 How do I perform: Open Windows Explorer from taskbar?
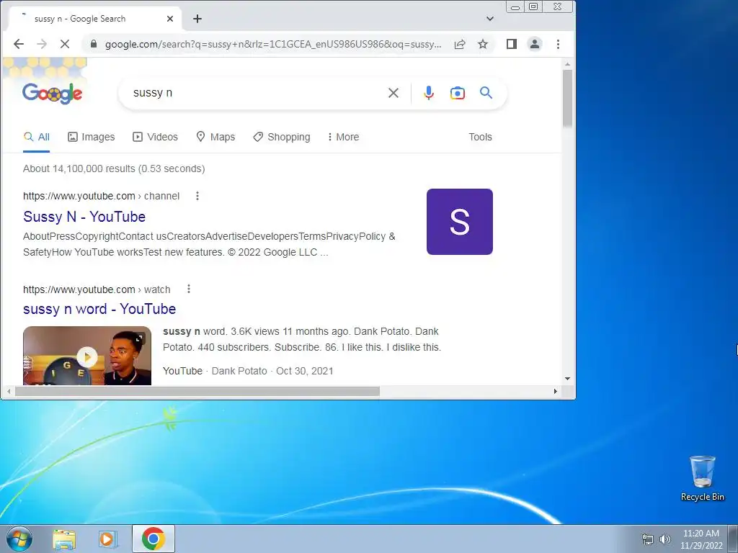pos(64,539)
